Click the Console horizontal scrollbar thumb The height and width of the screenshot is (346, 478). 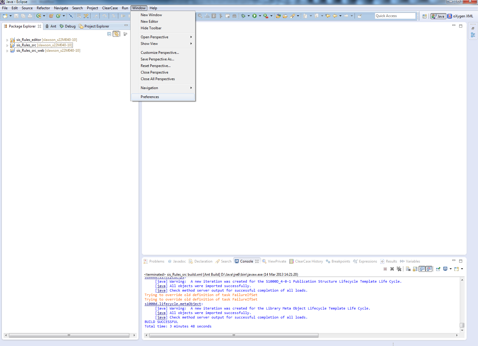[x=234, y=336]
